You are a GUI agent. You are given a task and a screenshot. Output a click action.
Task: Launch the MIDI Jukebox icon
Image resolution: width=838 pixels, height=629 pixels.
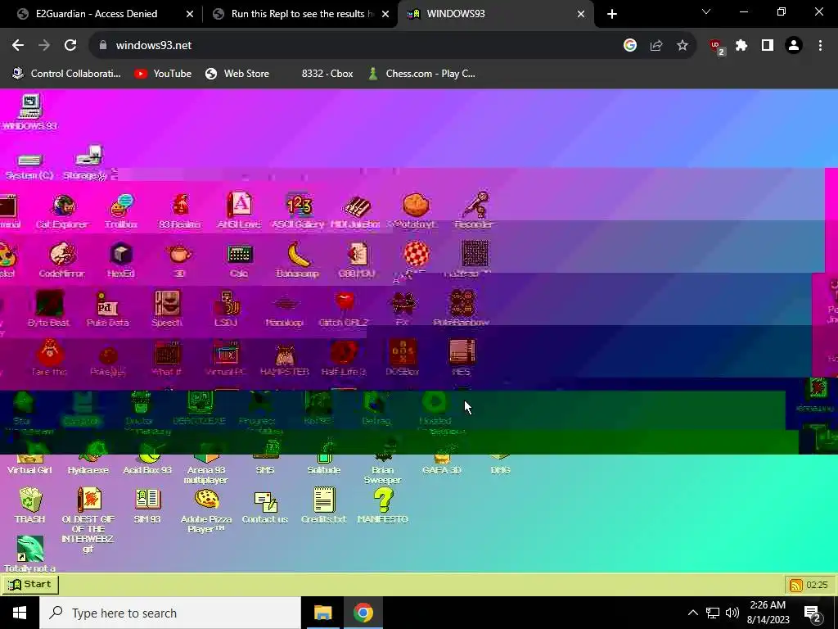tap(356, 210)
